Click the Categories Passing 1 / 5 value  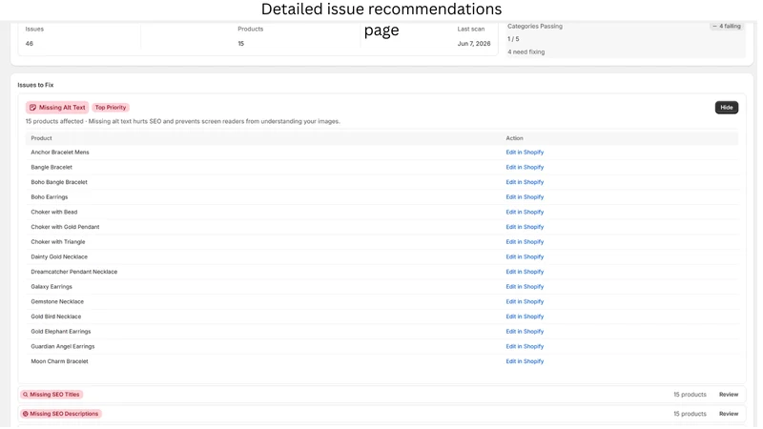[513, 39]
